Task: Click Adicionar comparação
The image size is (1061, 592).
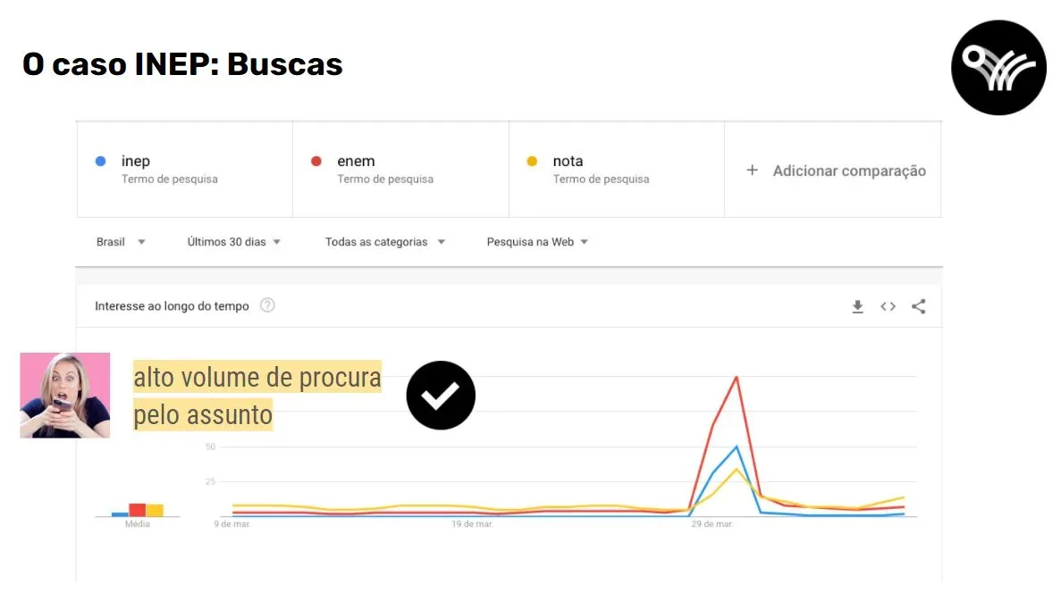Action: 849,171
